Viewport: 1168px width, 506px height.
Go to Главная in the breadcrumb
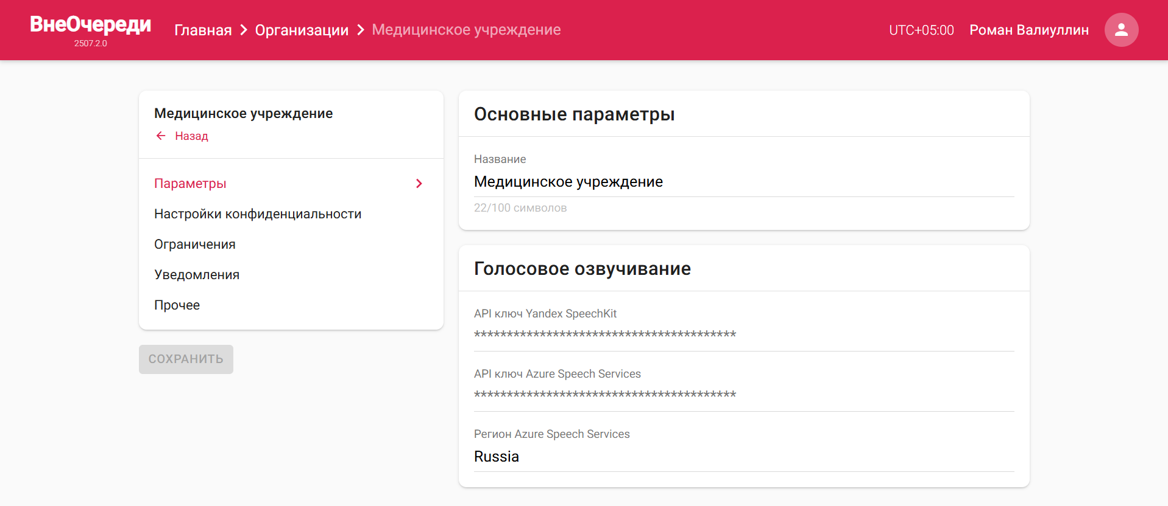tap(203, 30)
